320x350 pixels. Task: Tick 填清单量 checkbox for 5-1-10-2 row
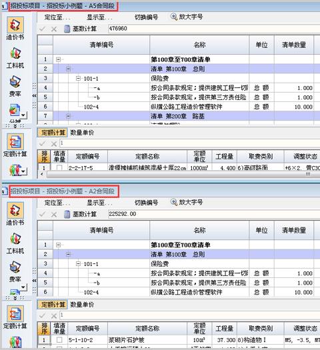coord(59,340)
